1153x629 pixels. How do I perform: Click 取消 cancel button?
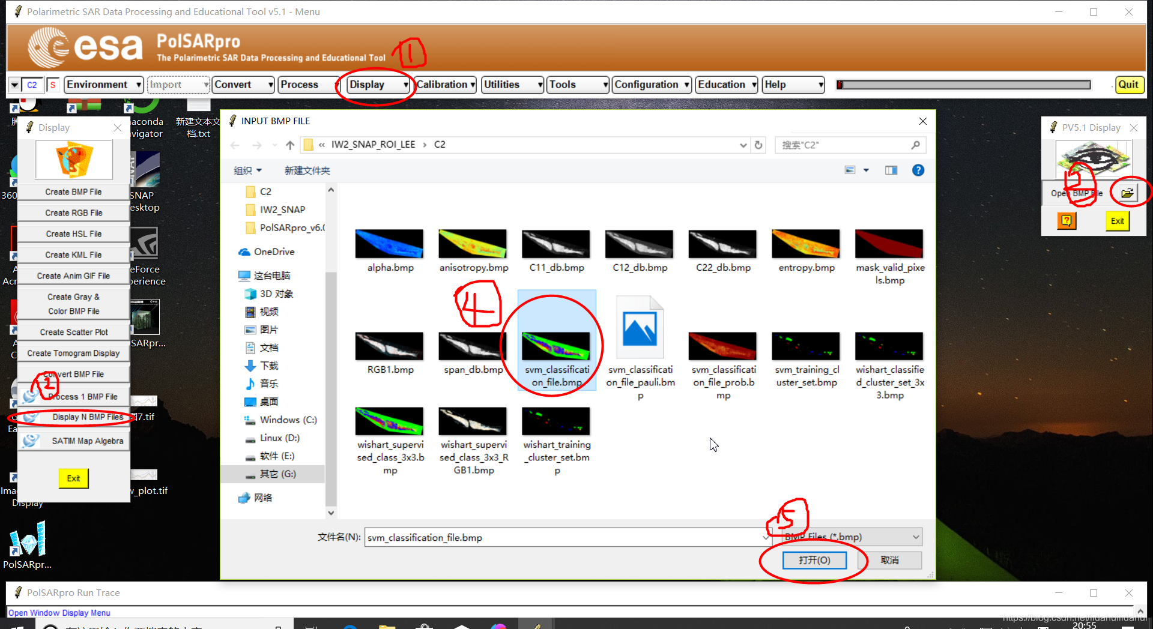(x=889, y=560)
